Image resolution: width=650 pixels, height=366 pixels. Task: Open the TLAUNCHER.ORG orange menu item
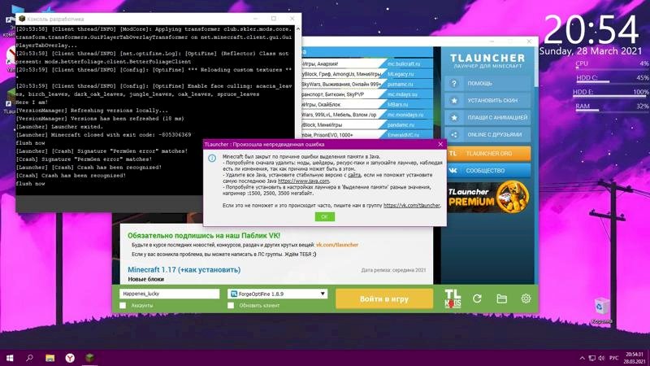(x=487, y=153)
